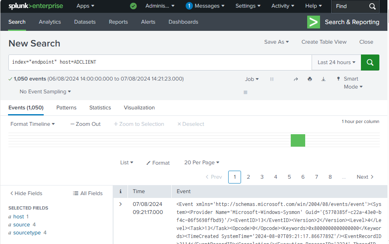The width and height of the screenshot is (389, 244).
Task: Click the green search magnifier button
Action: [x=370, y=63]
